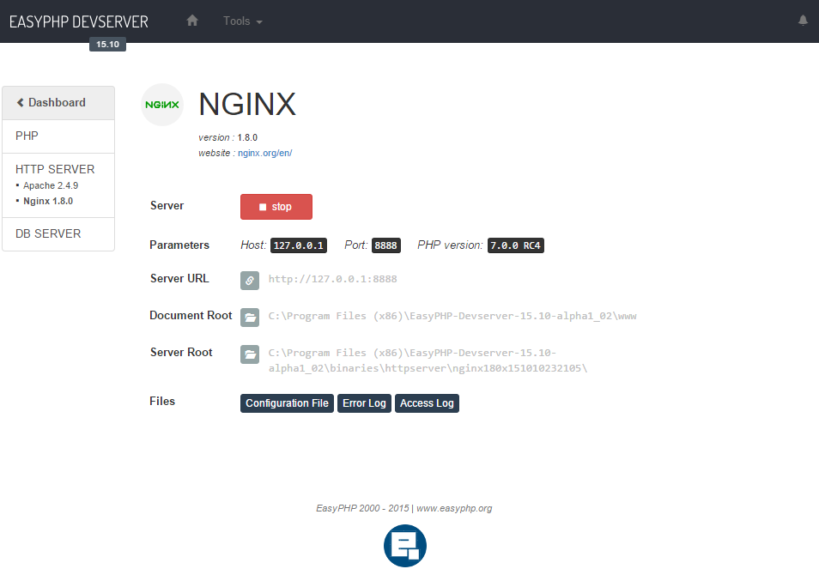Open the Access Log

(x=427, y=403)
